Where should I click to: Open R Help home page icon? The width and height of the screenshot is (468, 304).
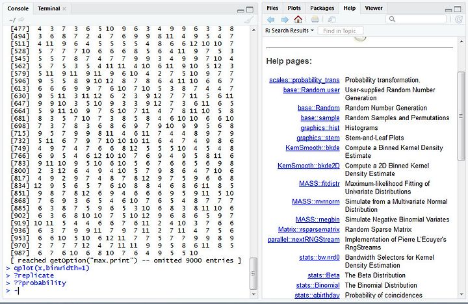(x=298, y=19)
